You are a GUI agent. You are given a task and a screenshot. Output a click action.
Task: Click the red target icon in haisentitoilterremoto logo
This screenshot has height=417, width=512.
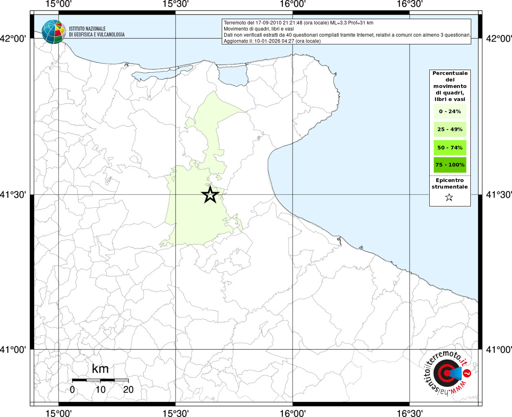pyautogui.click(x=444, y=373)
